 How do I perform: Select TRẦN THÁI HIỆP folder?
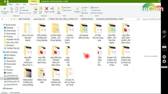(x=42, y=76)
